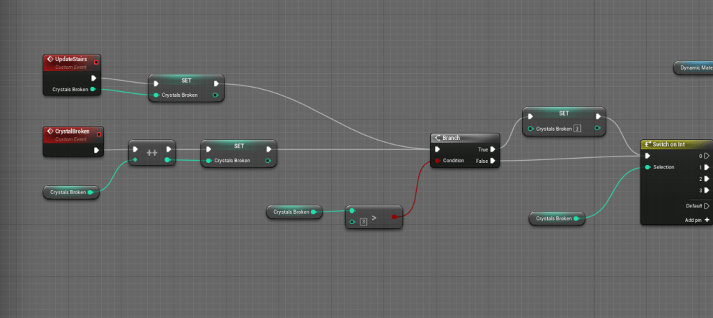Select the partially visible Dynamic Material node
Viewport: 713px width, 318px height.
(693, 67)
